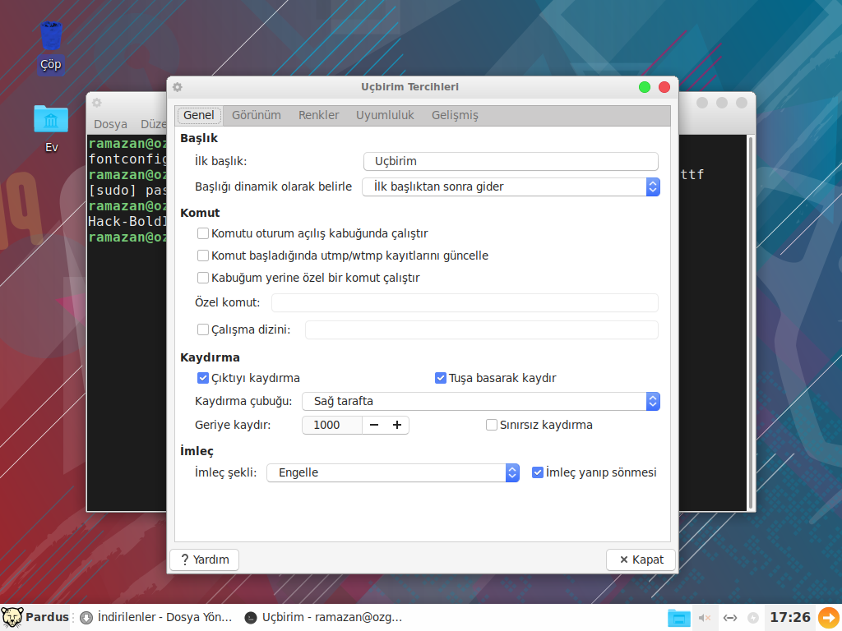Click the gear icon in terminal window title bar

97,103
